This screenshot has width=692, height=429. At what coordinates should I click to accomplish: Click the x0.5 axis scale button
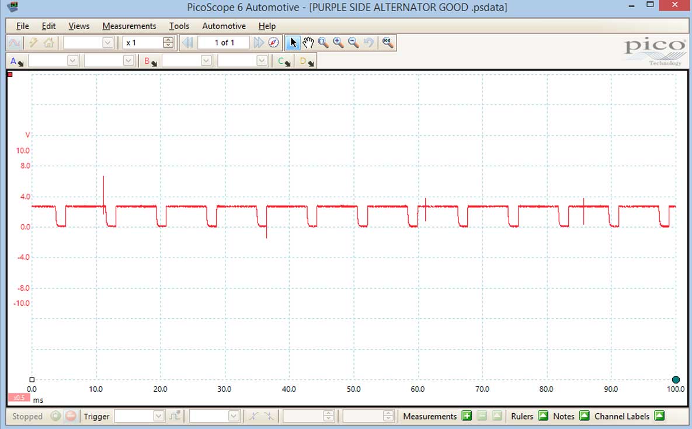(x=19, y=397)
